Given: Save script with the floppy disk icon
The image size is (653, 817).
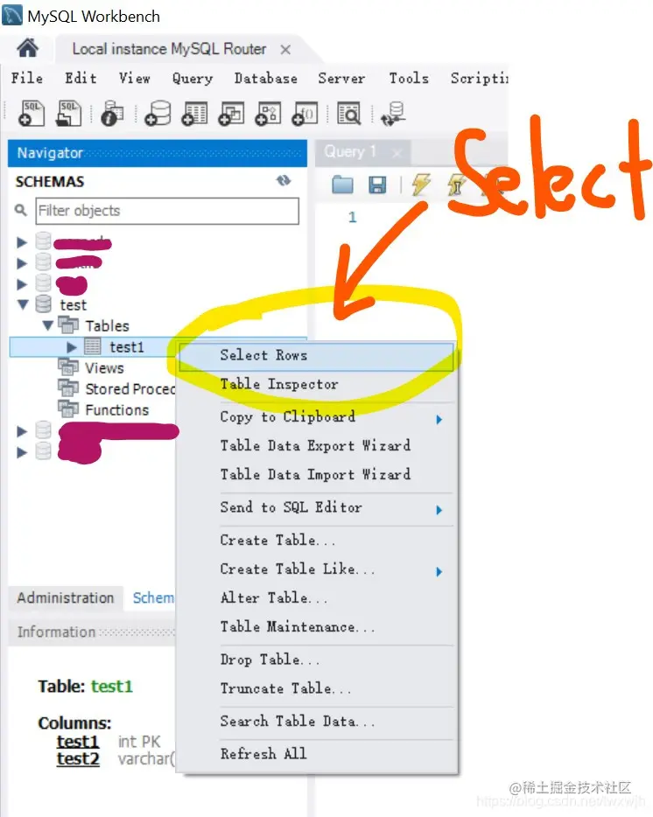Looking at the screenshot, I should (377, 185).
